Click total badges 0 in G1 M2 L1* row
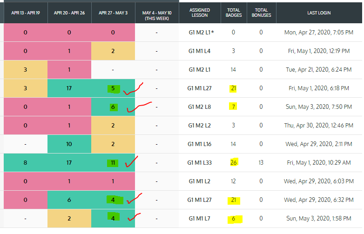The width and height of the screenshot is (364, 234). coord(233,33)
